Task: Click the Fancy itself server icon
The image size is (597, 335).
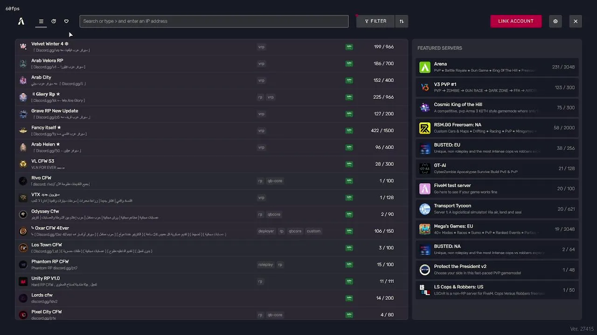Action: click(23, 131)
